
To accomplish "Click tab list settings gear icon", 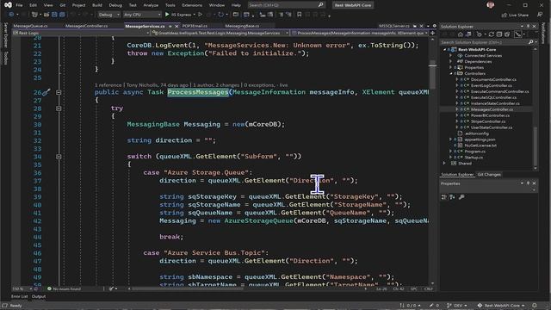I will [x=435, y=26].
